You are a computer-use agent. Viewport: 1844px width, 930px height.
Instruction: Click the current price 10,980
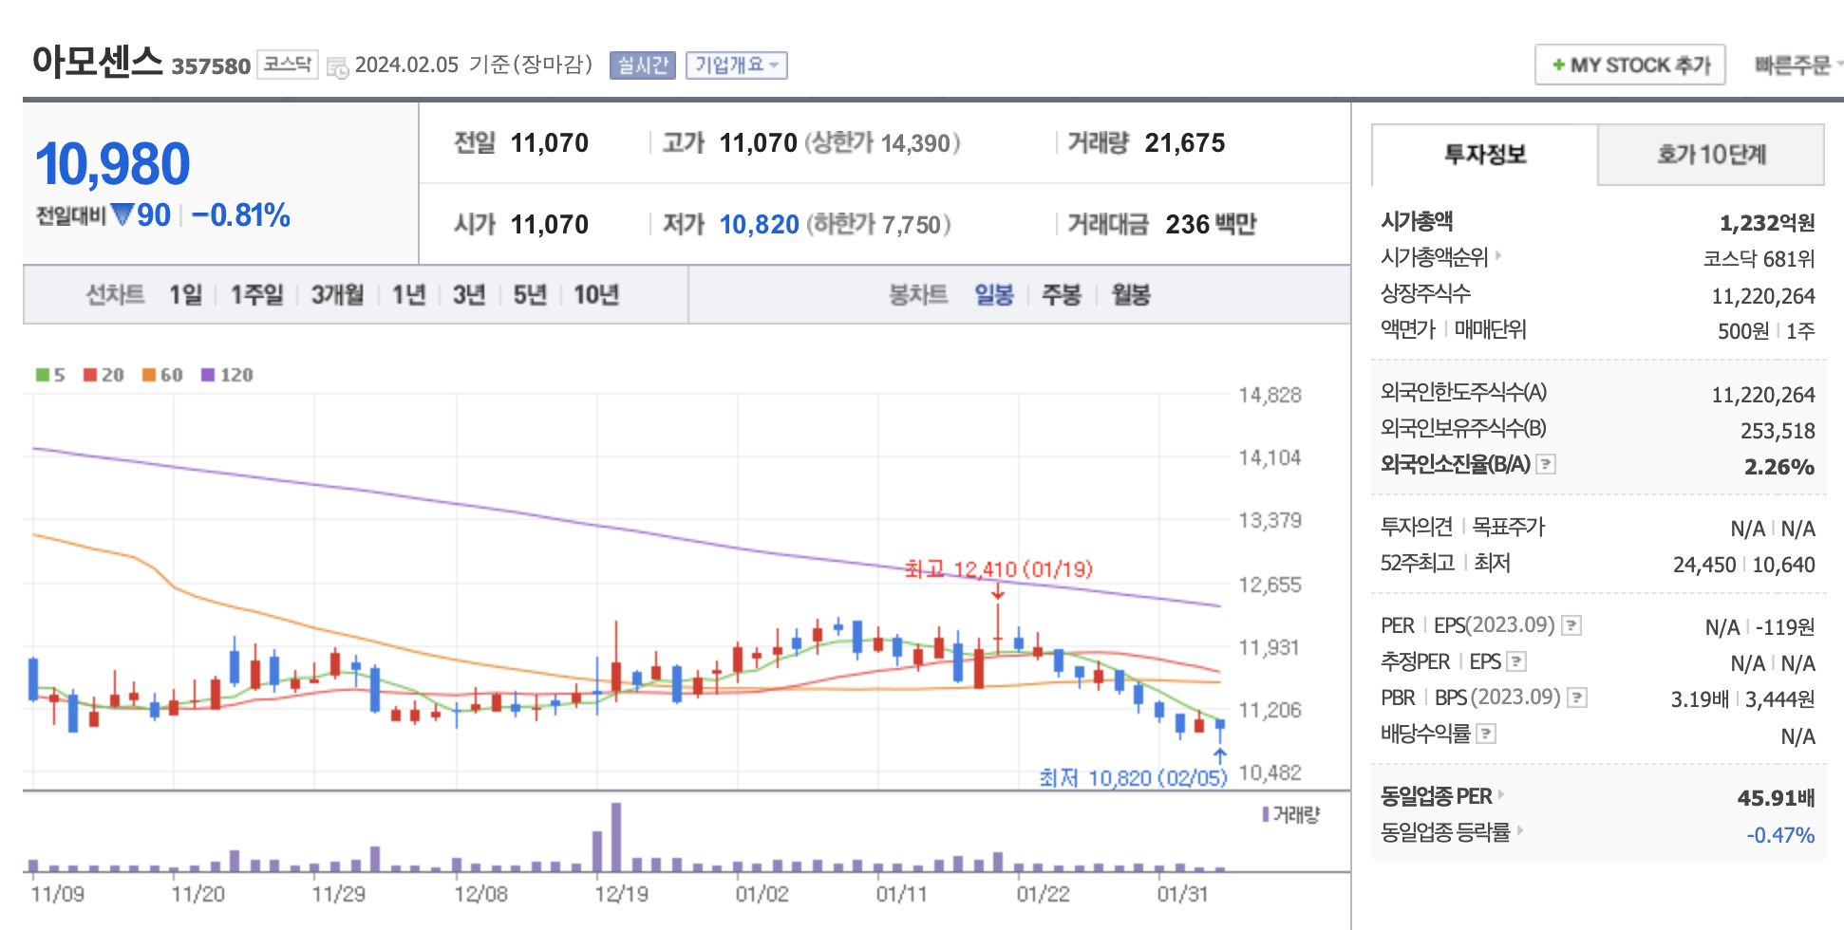click(113, 164)
